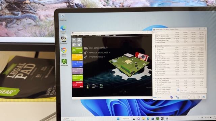
Task: Select the red Disk Mark tile
Action: (x=77, y=84)
